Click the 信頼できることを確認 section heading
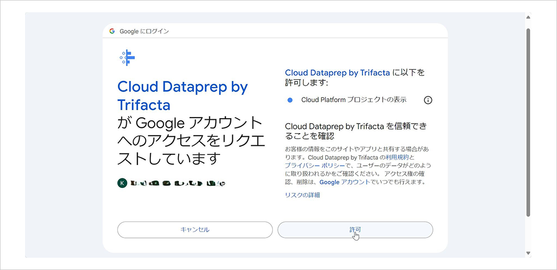 pos(356,130)
